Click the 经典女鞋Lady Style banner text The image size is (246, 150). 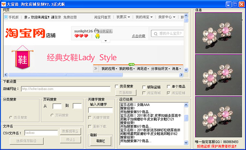coord(82,58)
